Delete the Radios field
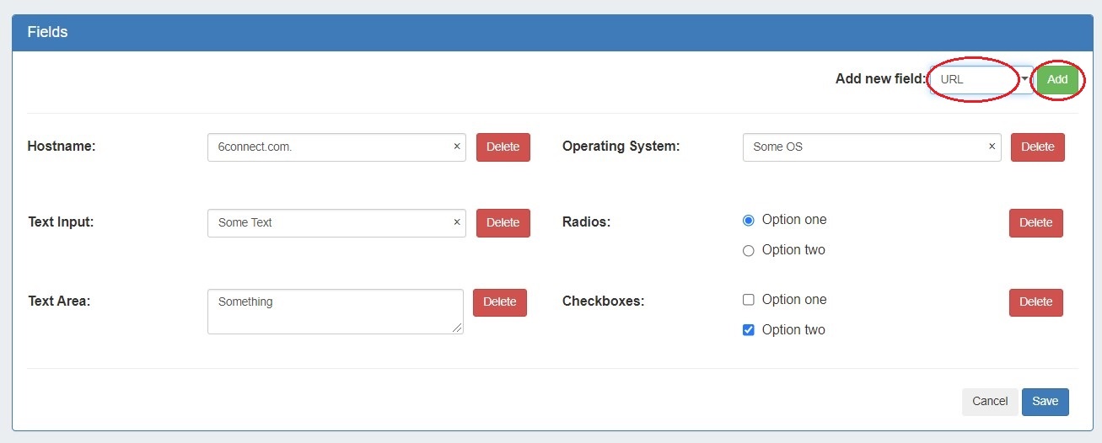 point(1035,222)
